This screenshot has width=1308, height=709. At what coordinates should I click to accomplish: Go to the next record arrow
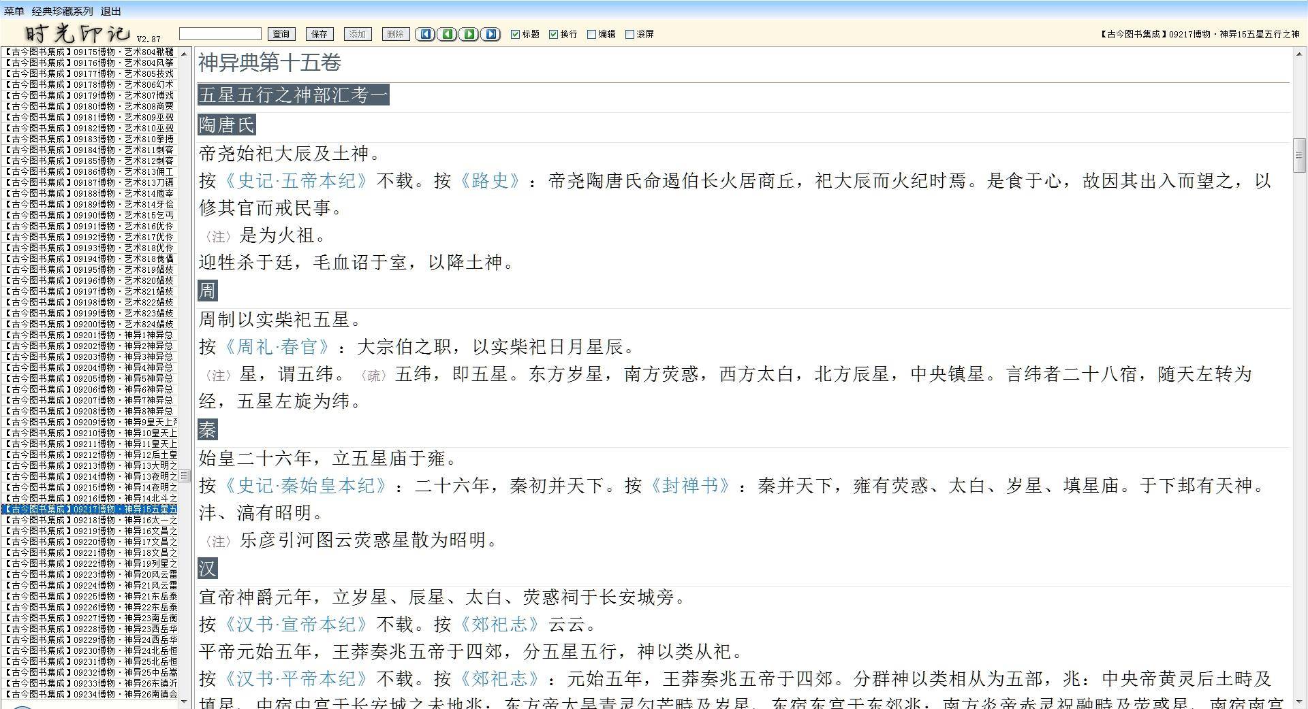[x=469, y=34]
